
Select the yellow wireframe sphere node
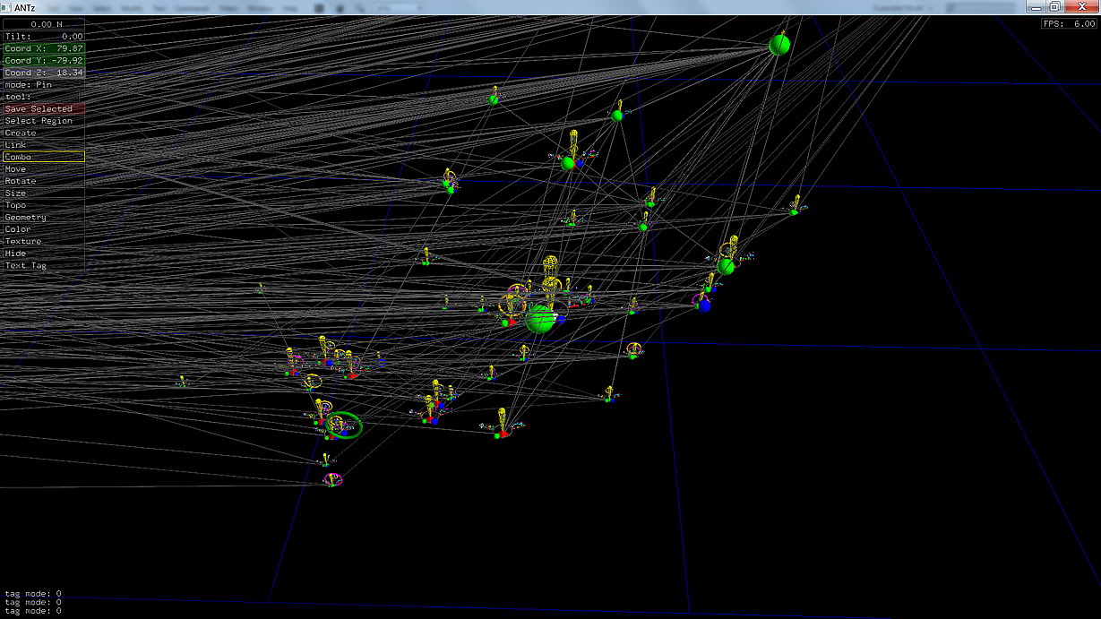pyautogui.click(x=553, y=266)
